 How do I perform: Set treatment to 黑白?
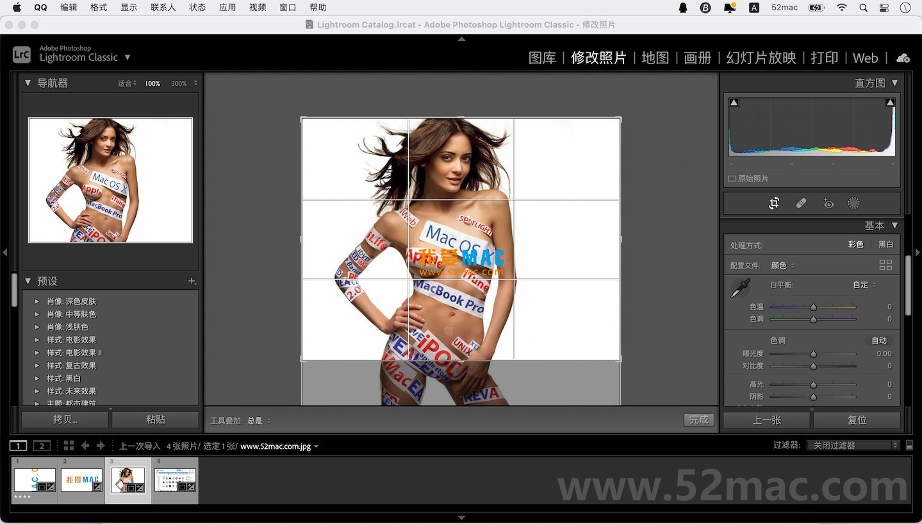coord(885,245)
